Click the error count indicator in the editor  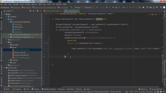pos(149,14)
